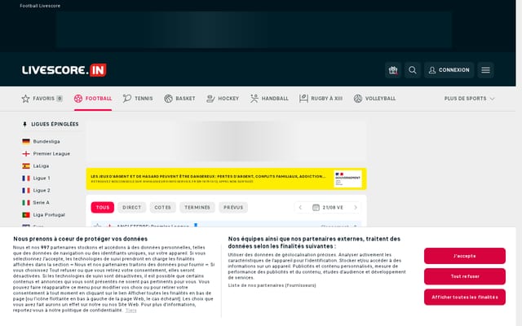
Task: Open the hamburger menu icon
Action: click(485, 70)
